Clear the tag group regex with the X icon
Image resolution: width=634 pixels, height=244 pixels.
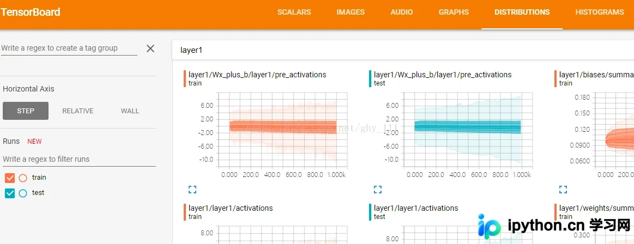click(x=150, y=48)
